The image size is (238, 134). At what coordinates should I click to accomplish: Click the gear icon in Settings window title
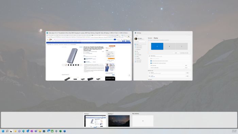135,33
